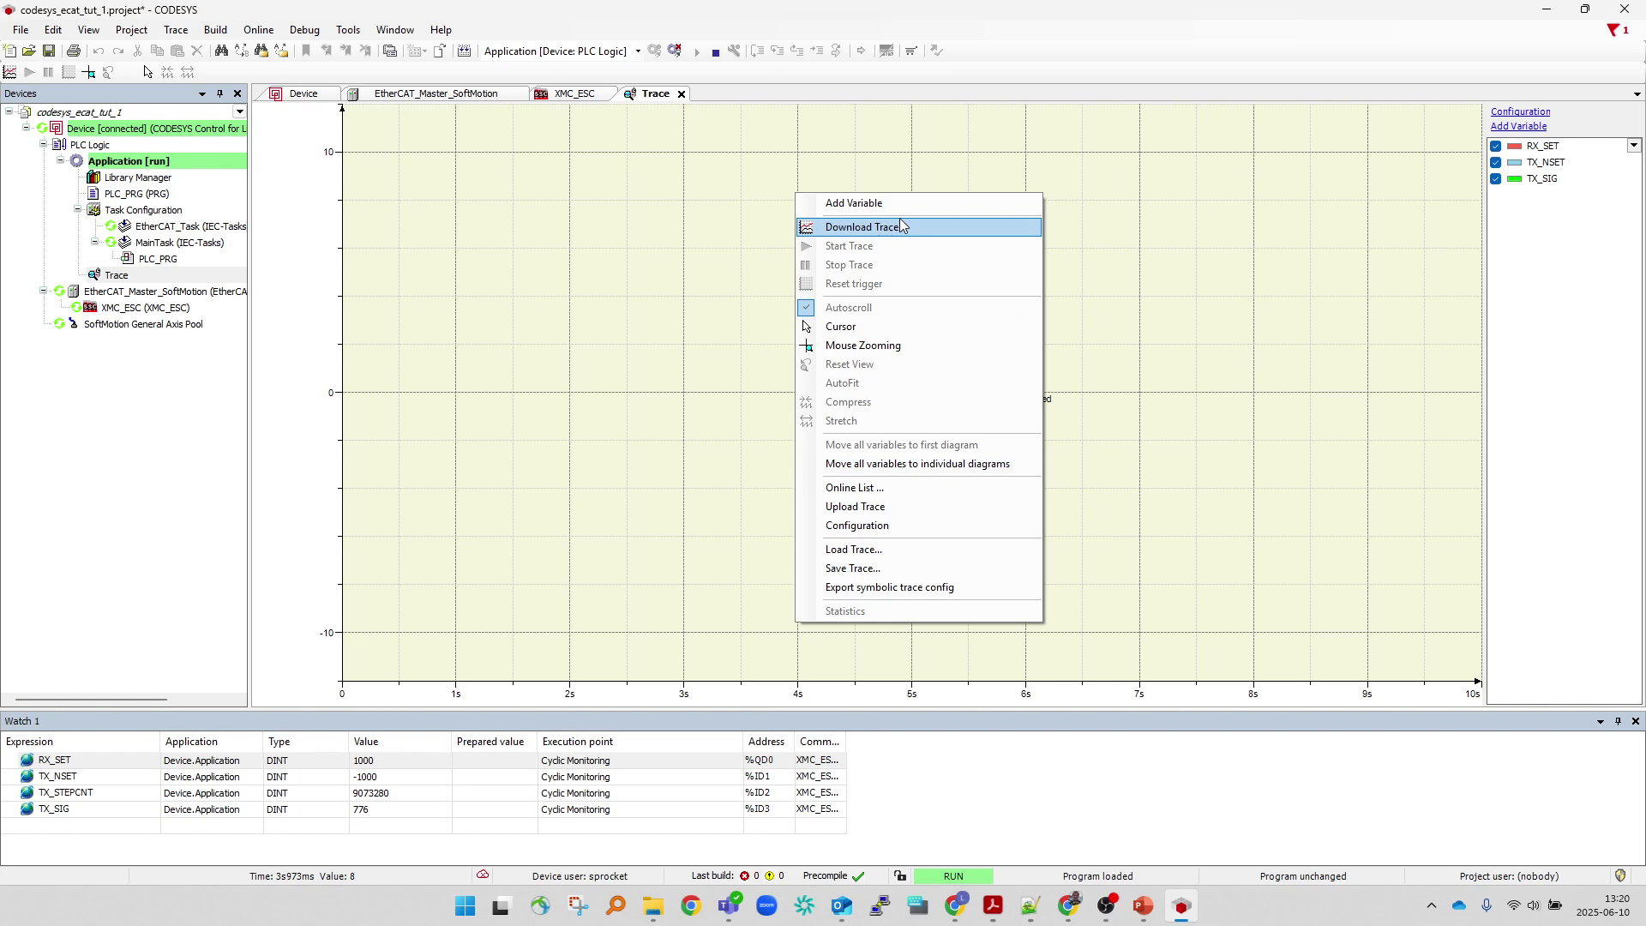Collapse the PLC Logic tree node
This screenshot has height=926, width=1646.
point(44,145)
